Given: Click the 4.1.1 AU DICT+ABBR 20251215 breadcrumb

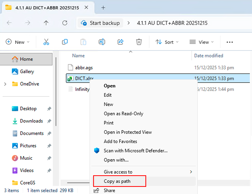Looking at the screenshot, I should coord(172,23).
